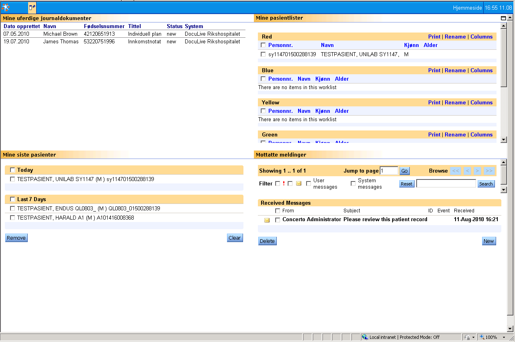The height and width of the screenshot is (342, 515).
Task: Click the Jump to page input field
Action: pyautogui.click(x=389, y=171)
